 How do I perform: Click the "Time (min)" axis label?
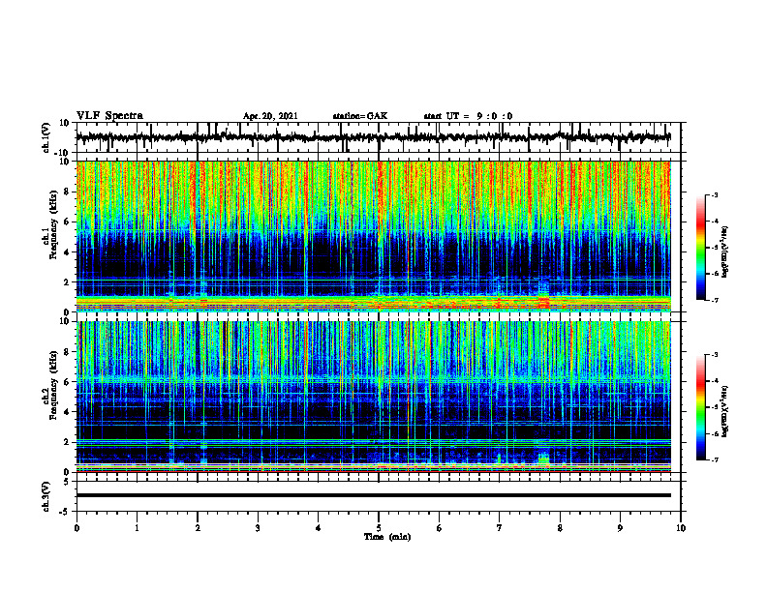point(387,537)
